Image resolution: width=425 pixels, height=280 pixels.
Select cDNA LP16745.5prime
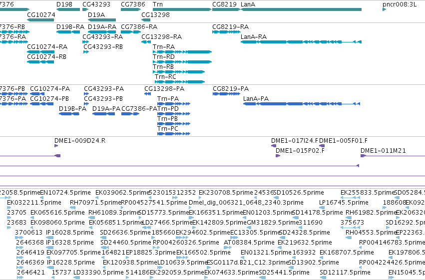(x=344, y=203)
